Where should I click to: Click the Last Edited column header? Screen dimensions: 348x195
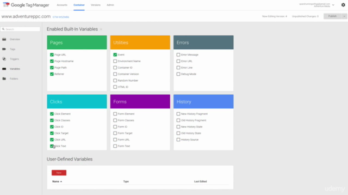point(201,181)
